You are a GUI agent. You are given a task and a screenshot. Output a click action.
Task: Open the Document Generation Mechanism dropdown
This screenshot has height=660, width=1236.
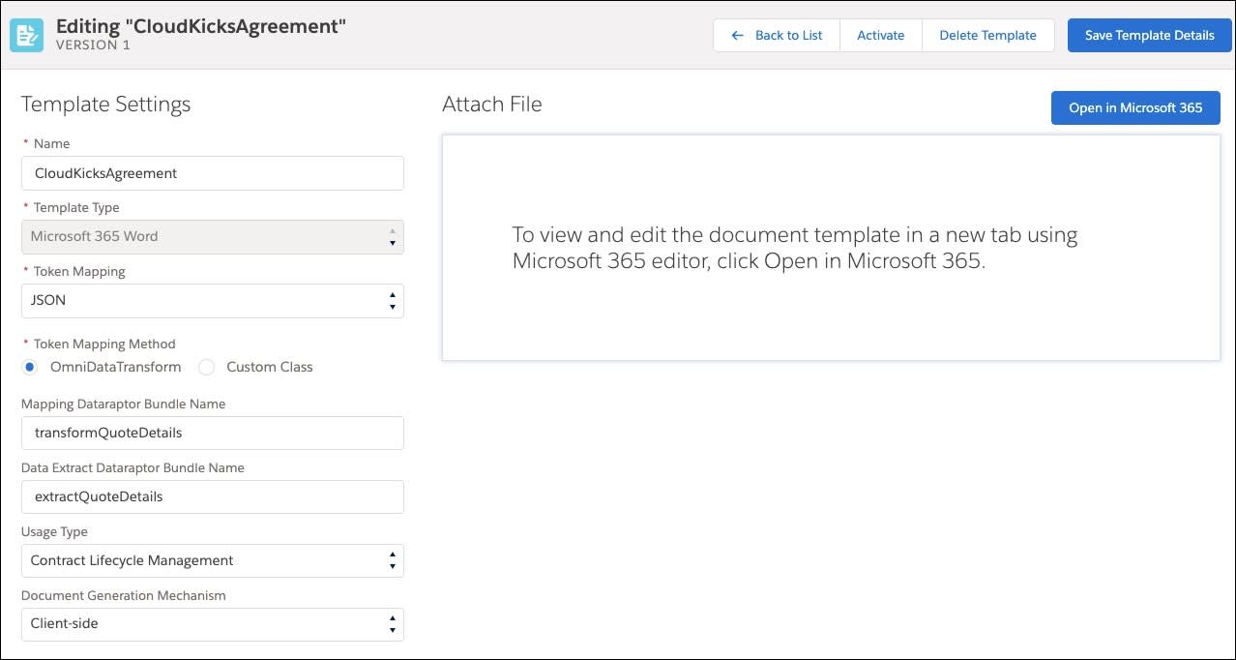pyautogui.click(x=193, y=624)
